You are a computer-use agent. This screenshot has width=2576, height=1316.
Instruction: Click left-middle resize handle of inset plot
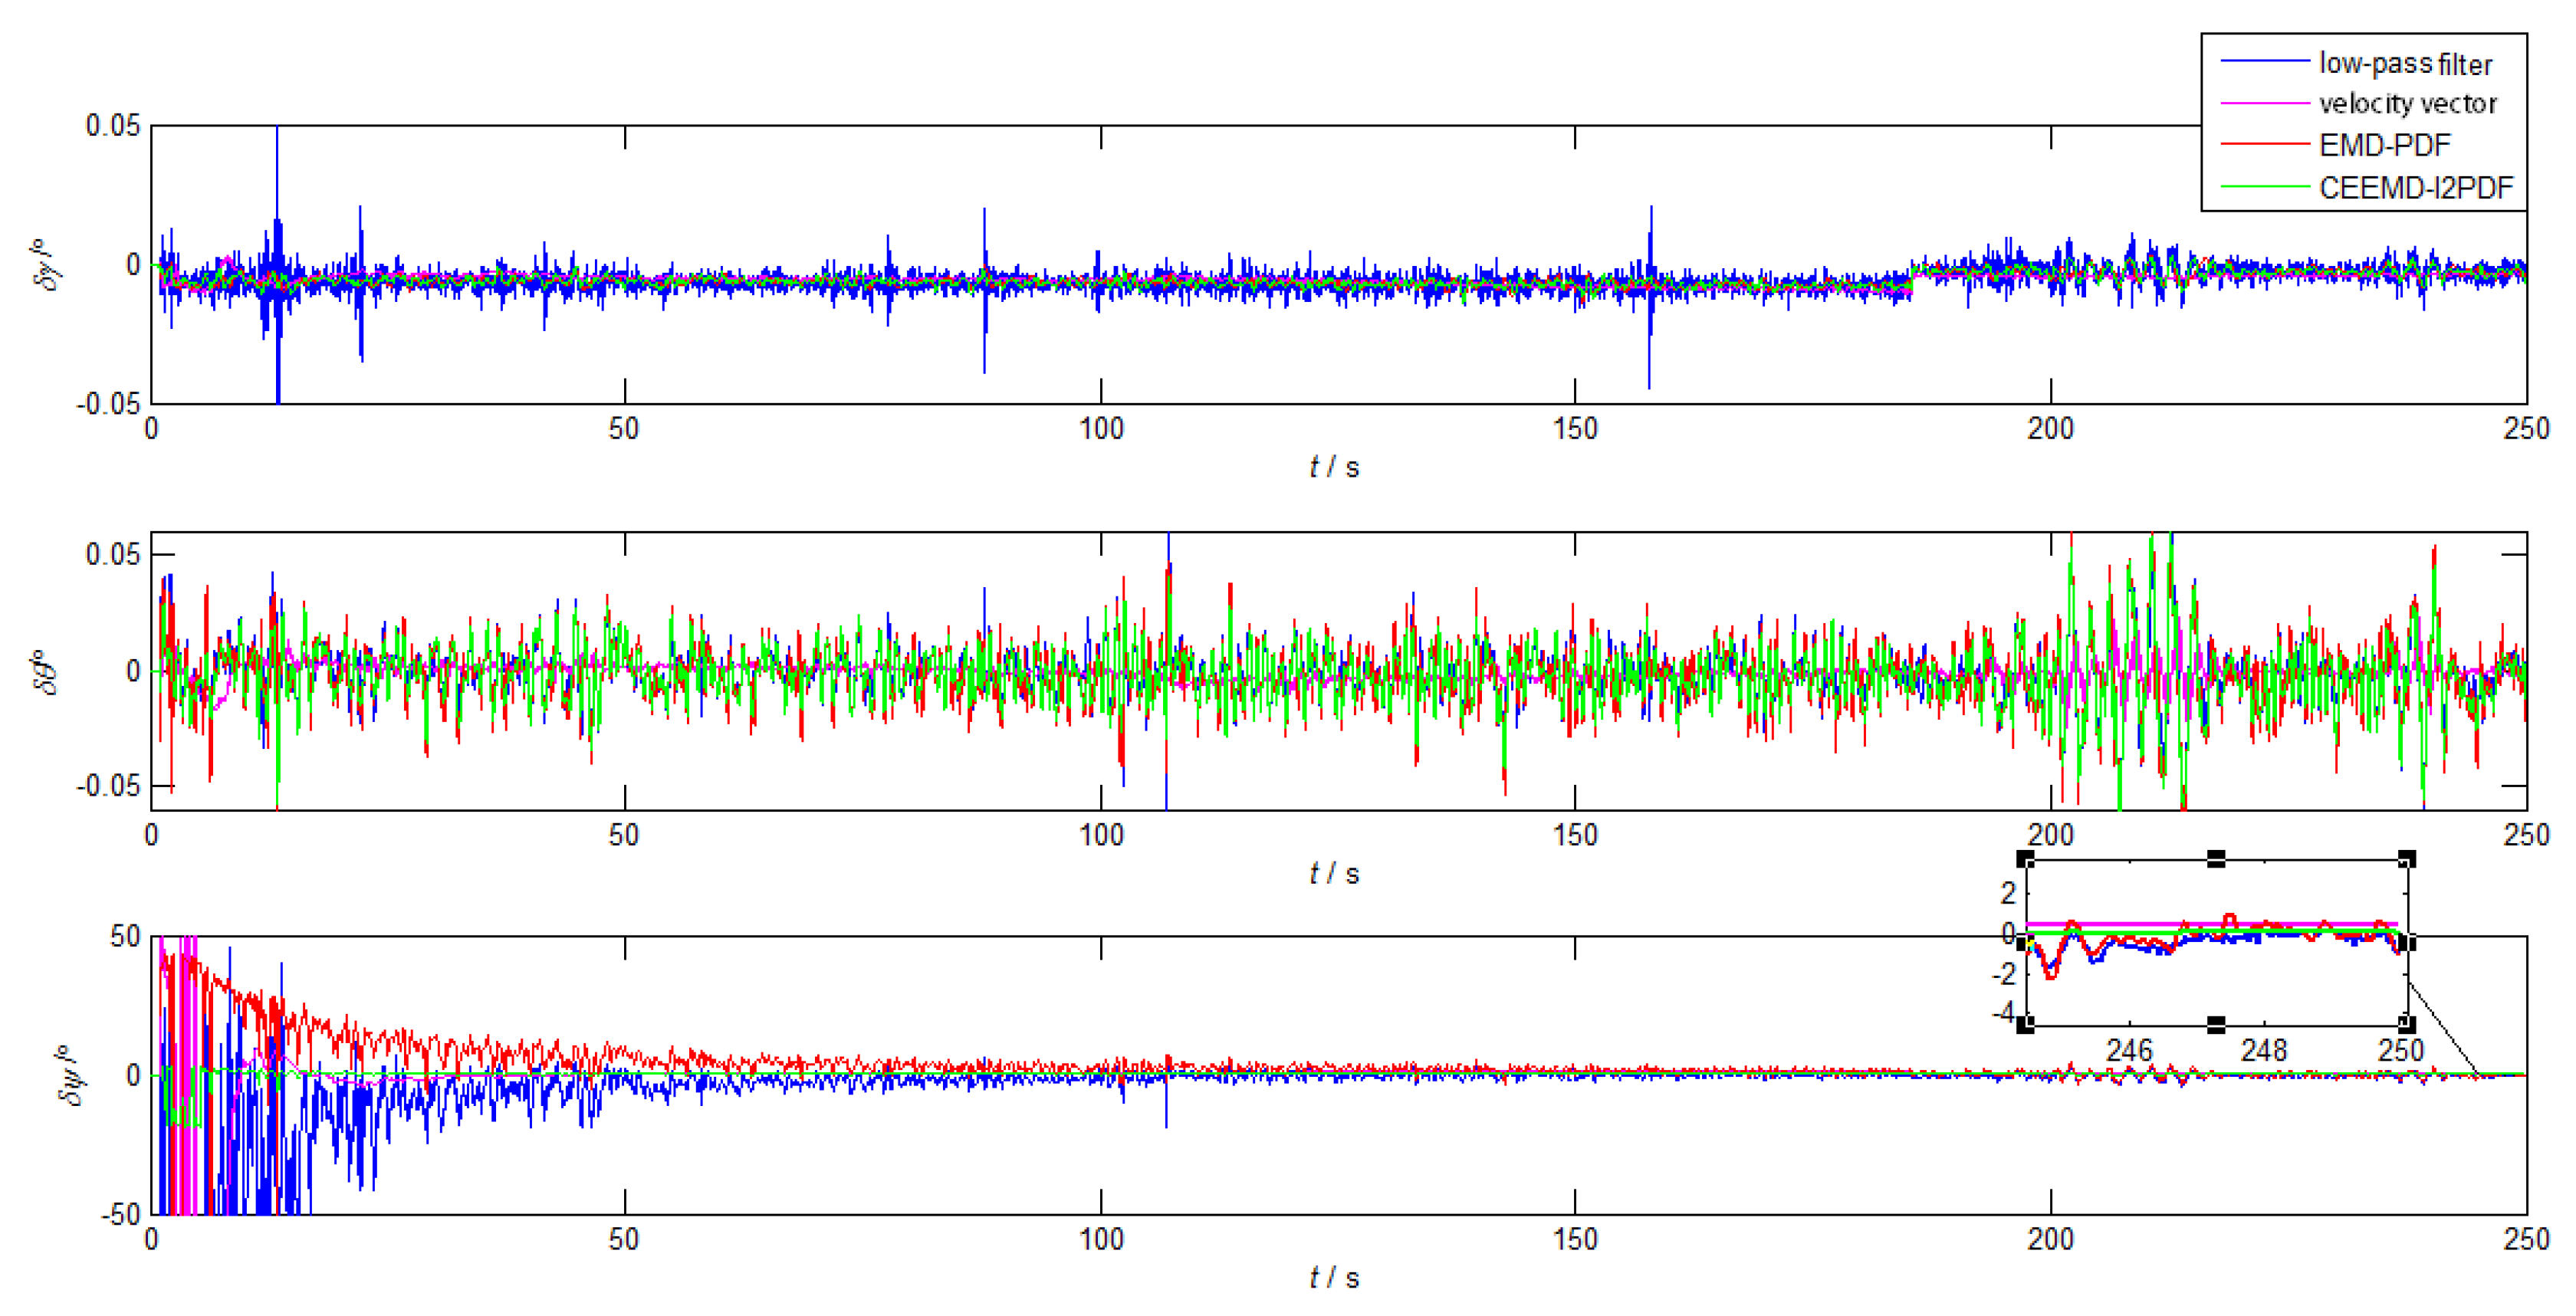click(2025, 942)
